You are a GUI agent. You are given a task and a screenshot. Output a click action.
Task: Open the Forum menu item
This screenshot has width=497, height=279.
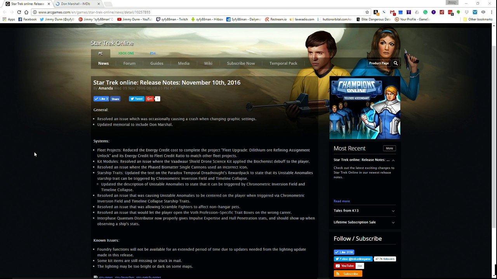129,63
